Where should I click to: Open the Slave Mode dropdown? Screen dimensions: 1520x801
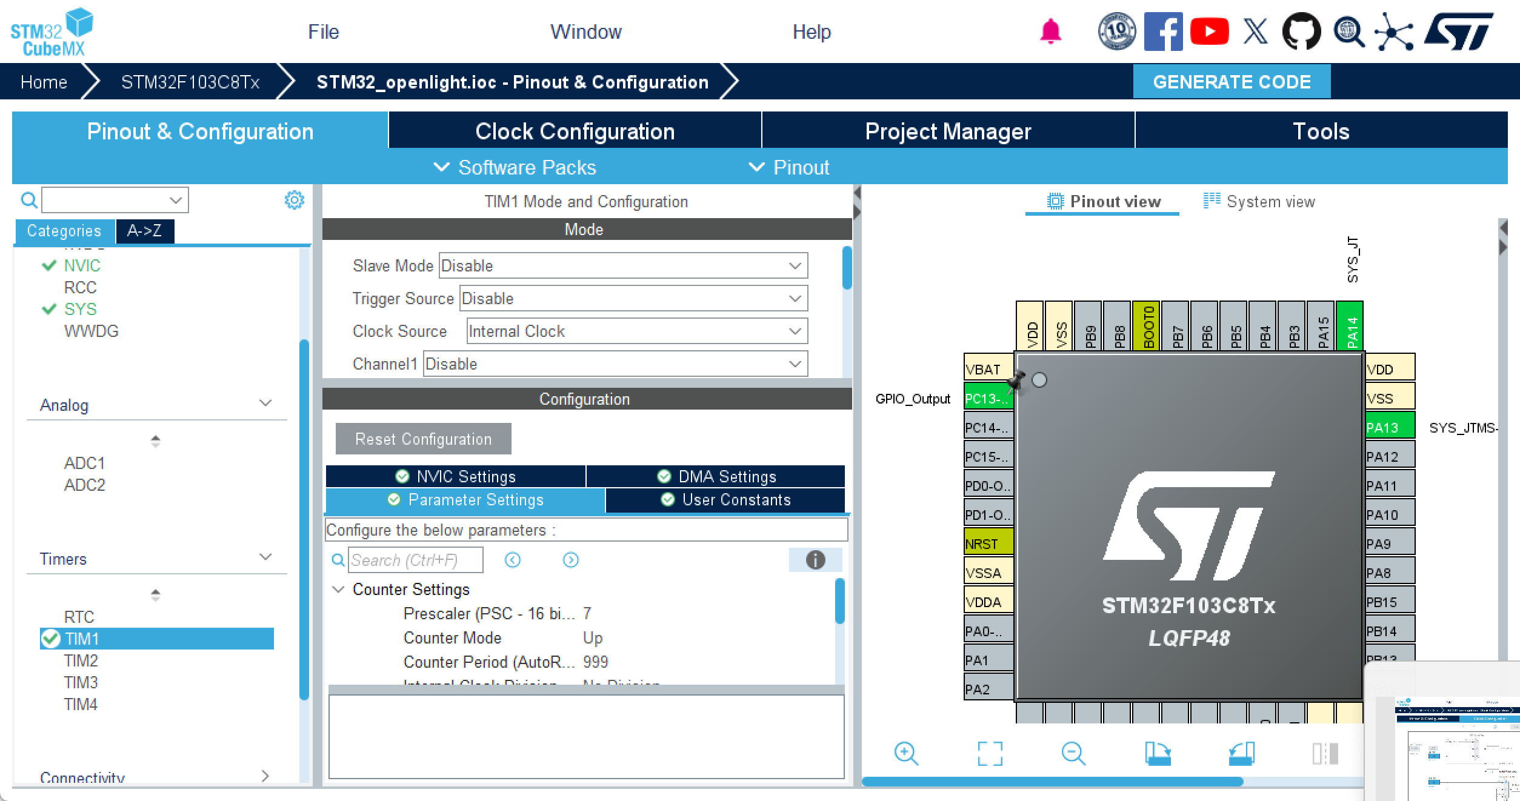click(623, 266)
